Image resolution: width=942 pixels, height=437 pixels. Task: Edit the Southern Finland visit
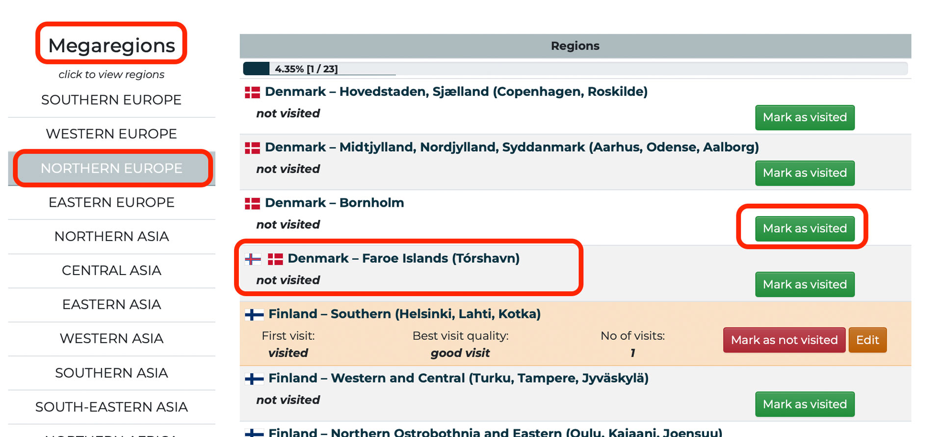pyautogui.click(x=867, y=340)
